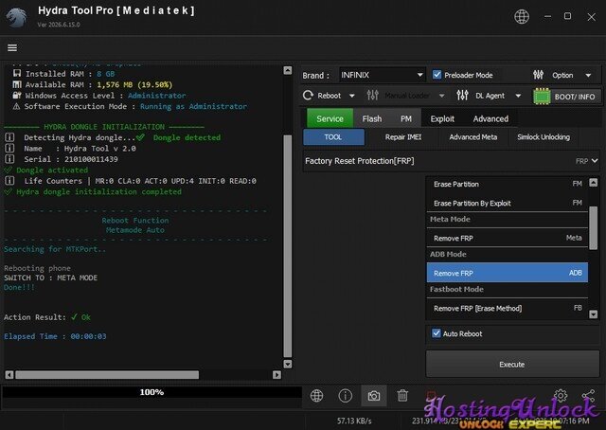This screenshot has width=606, height=430.
Task: Click the trash bin clear log icon
Action: tap(402, 396)
